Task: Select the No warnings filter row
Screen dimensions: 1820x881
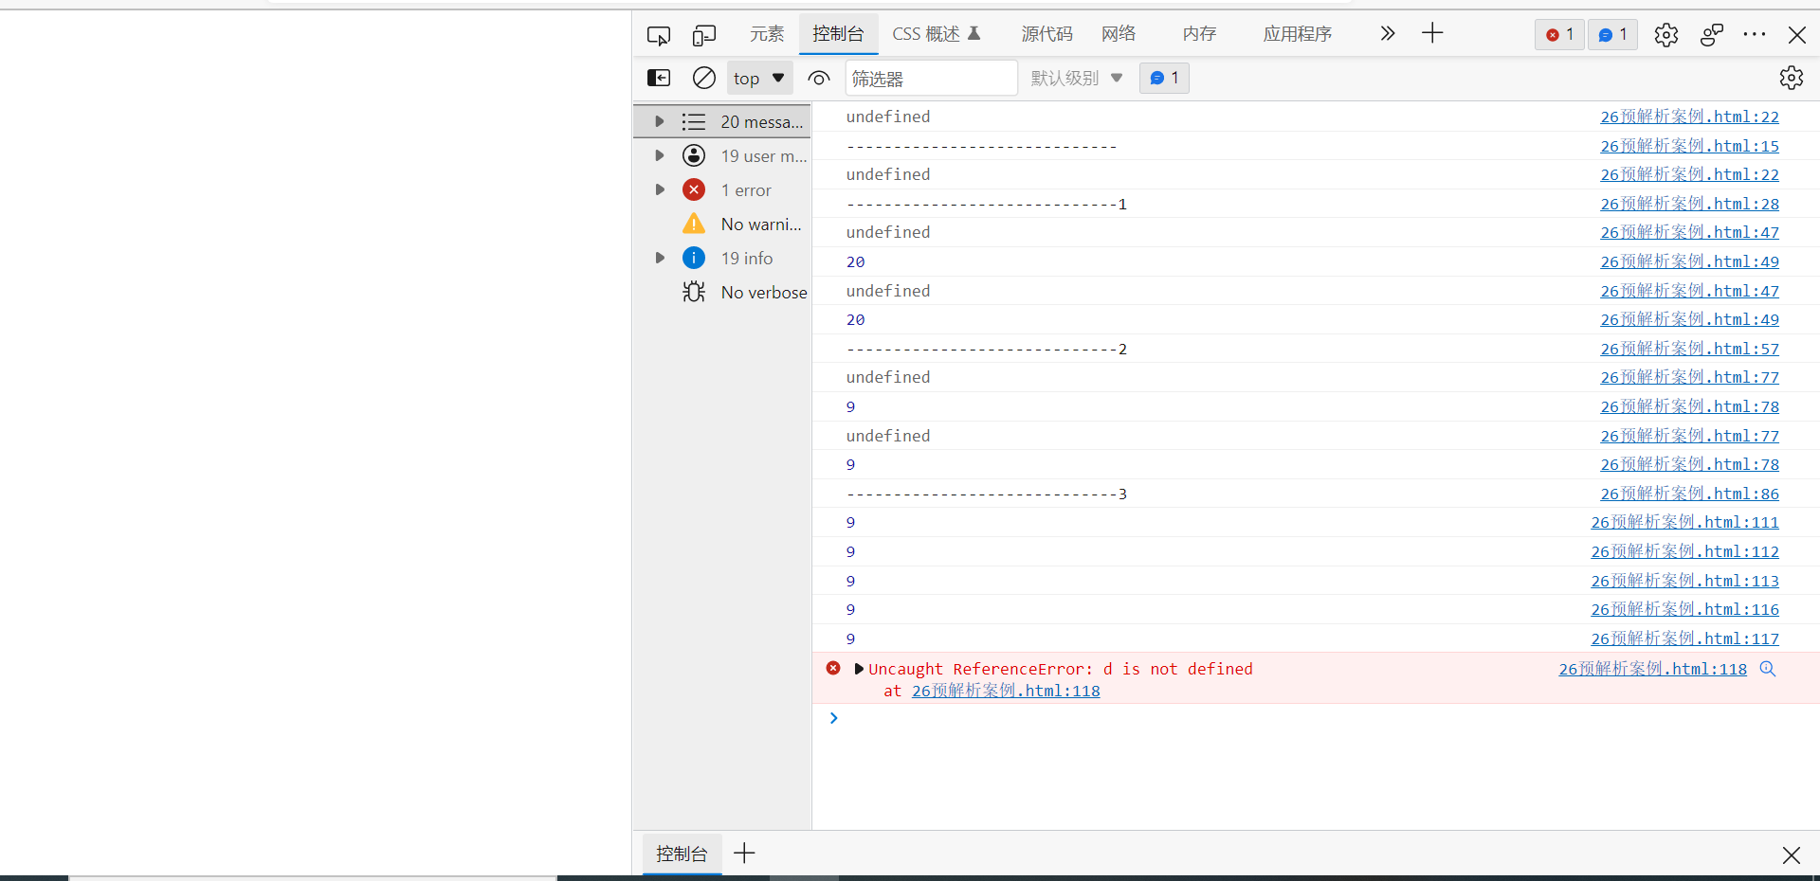Action: point(722,224)
